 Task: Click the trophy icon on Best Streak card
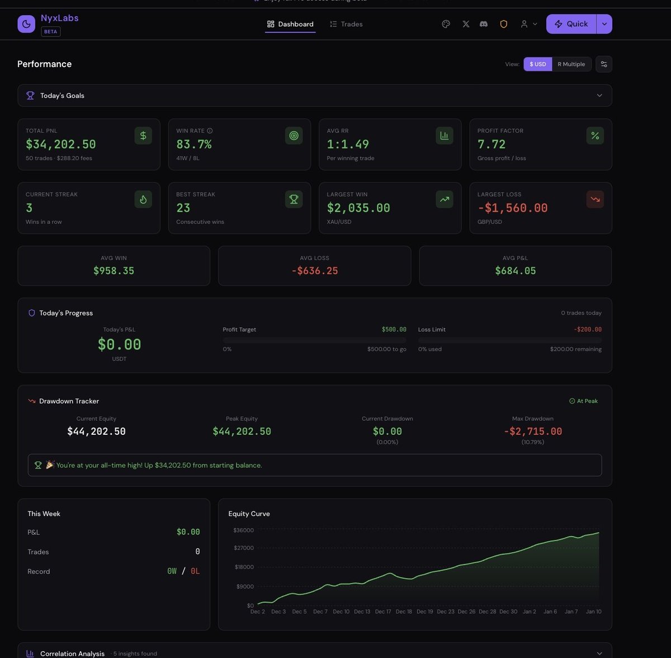tap(294, 199)
